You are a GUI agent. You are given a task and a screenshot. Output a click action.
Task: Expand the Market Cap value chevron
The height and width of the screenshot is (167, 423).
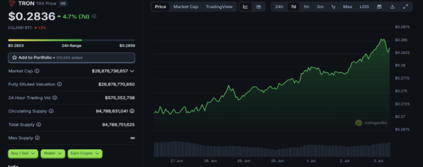132,71
